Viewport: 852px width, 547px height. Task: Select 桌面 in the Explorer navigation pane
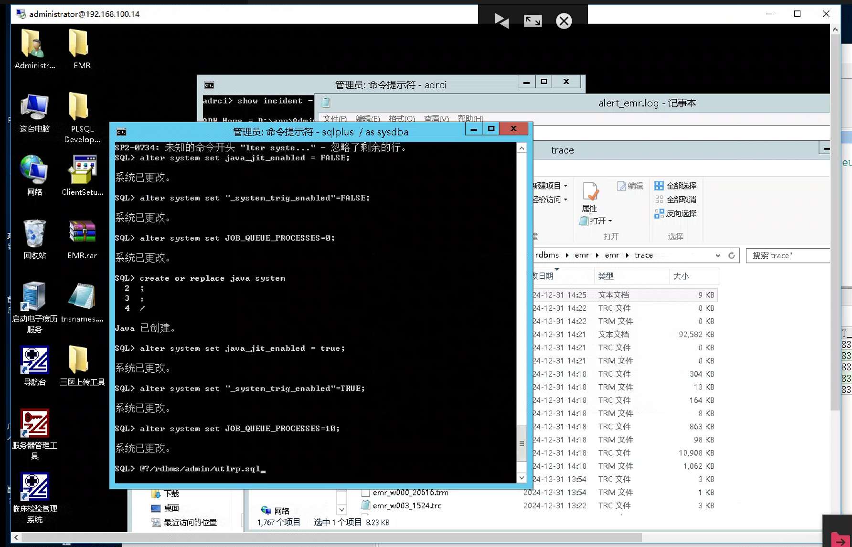tap(165, 508)
